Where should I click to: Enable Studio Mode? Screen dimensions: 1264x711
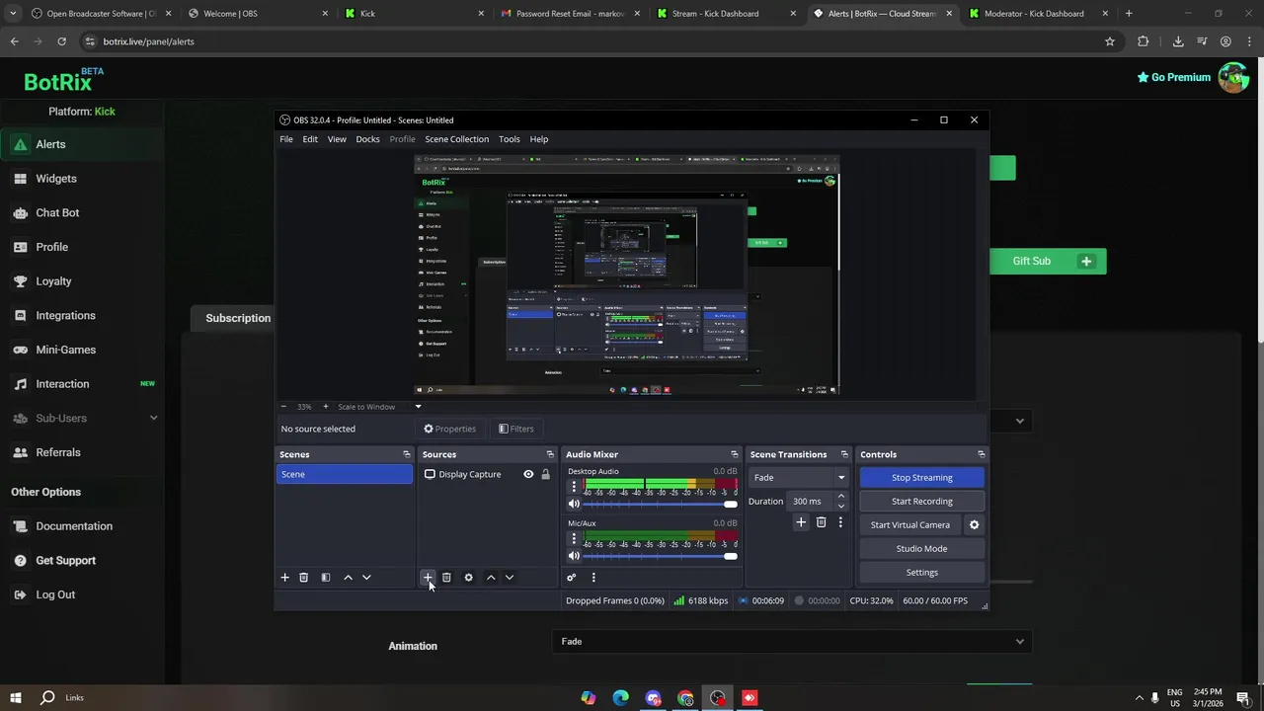[921, 549]
